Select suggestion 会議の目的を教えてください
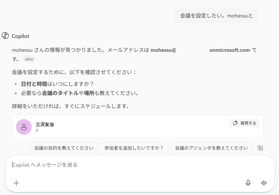Viewport: 279px width, 195px height. tap(64, 148)
